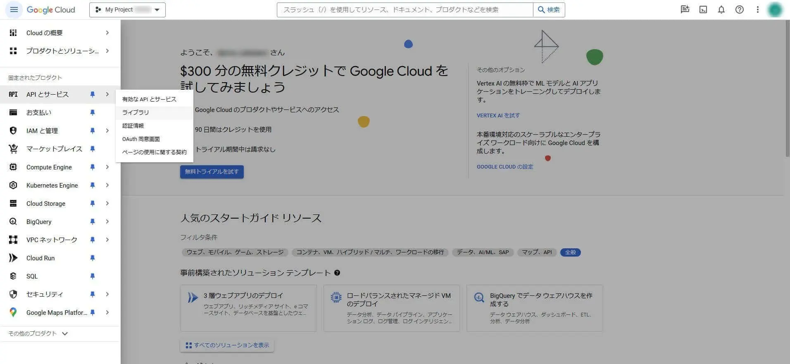Expand the Cloud の概要 submenu chevron
The width and height of the screenshot is (790, 364).
[x=107, y=33]
